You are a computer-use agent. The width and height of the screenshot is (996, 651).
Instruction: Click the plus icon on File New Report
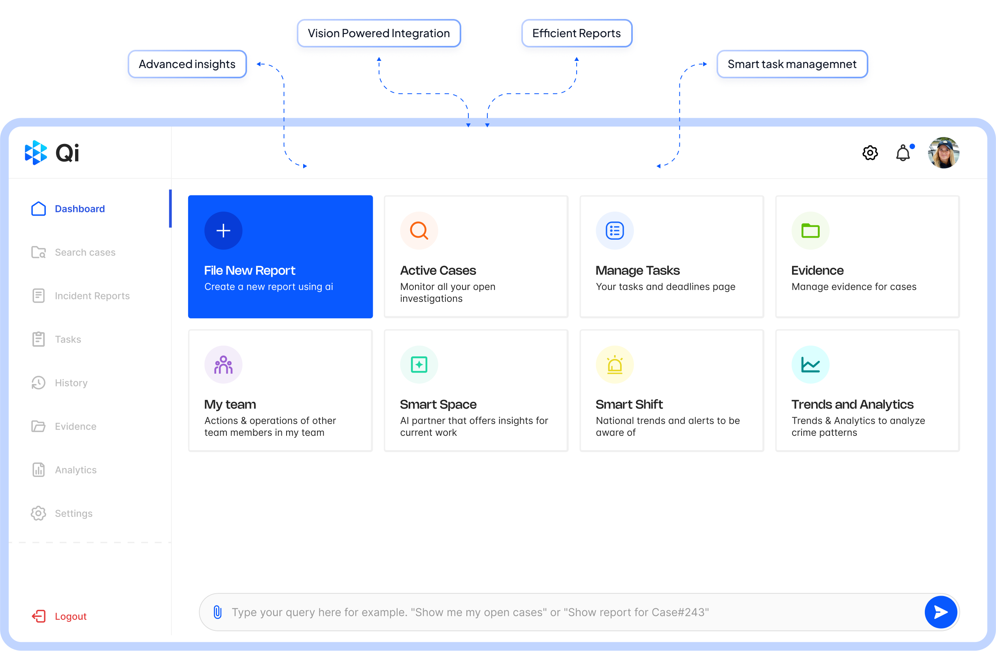point(223,231)
